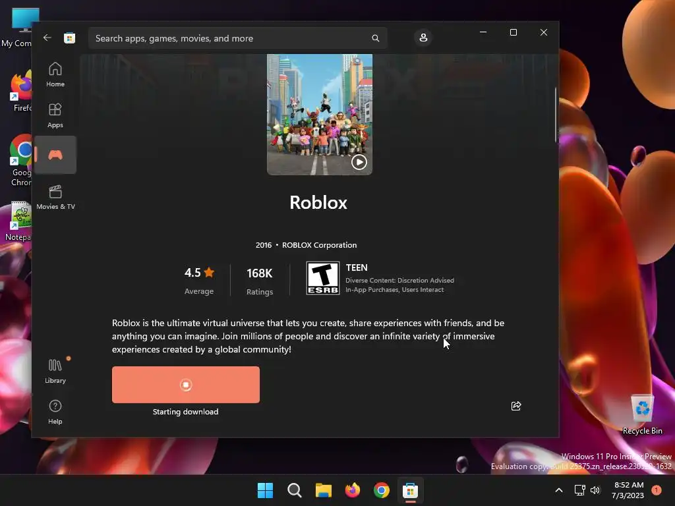675x506 pixels.
Task: Click the ESRB Teen rating badge
Action: pyautogui.click(x=323, y=278)
